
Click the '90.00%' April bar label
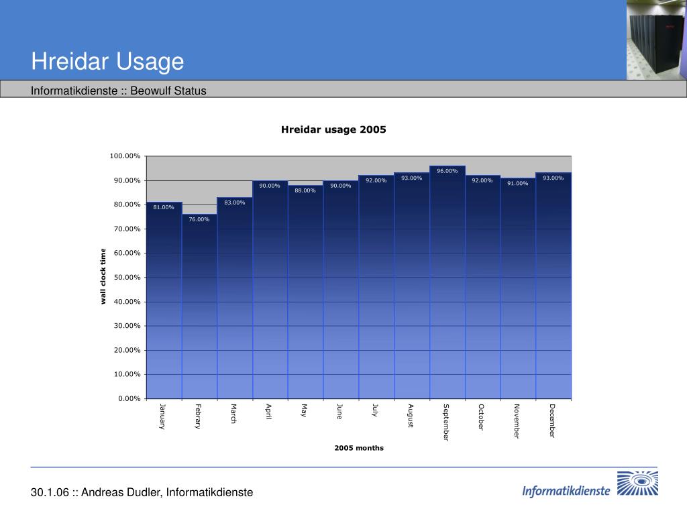(270, 186)
